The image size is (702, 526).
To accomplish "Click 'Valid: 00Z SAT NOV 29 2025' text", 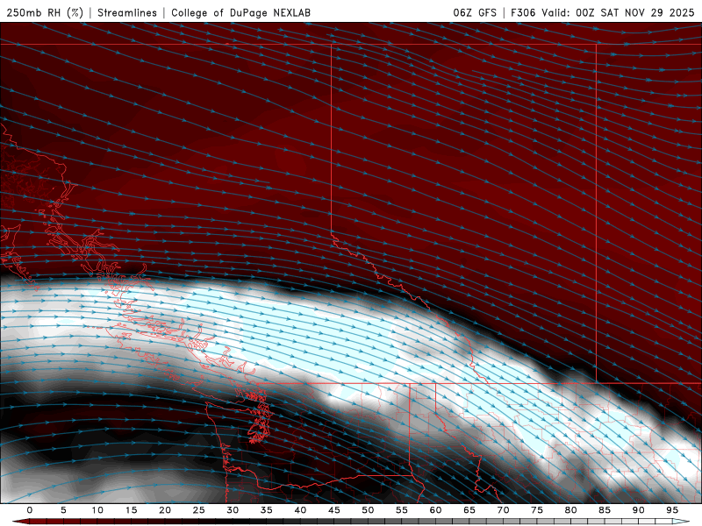I will tap(618, 12).
